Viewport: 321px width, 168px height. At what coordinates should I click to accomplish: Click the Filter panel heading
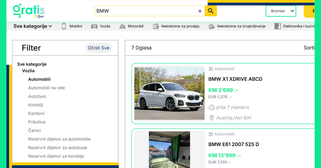point(31,48)
